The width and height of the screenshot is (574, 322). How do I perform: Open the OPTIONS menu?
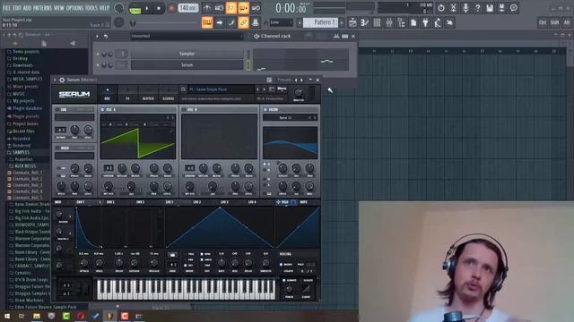[x=74, y=8]
